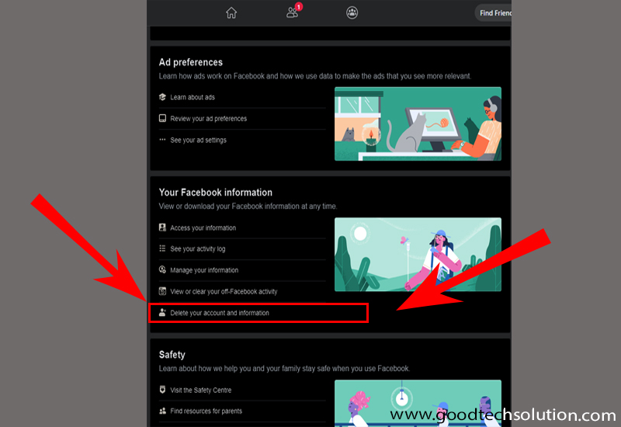This screenshot has height=427, width=621.
Task: Click the Learn about ads icon
Action: coord(162,97)
